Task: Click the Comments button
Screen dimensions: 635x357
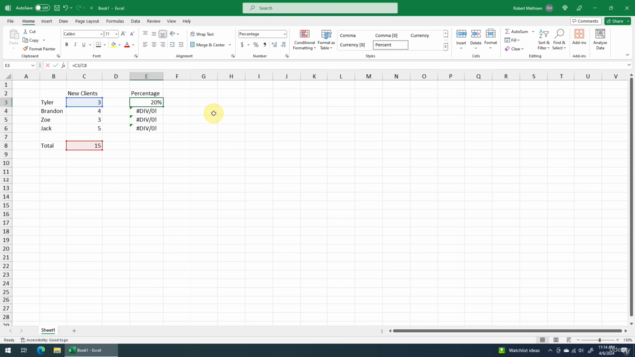Action: click(585, 21)
